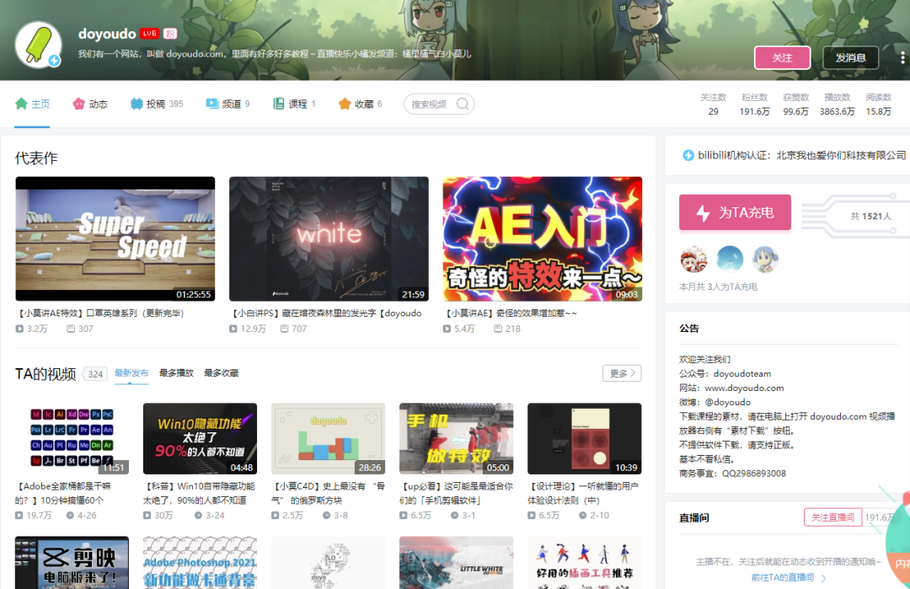Click the 发消息 message button
The width and height of the screenshot is (910, 589).
tap(850, 57)
